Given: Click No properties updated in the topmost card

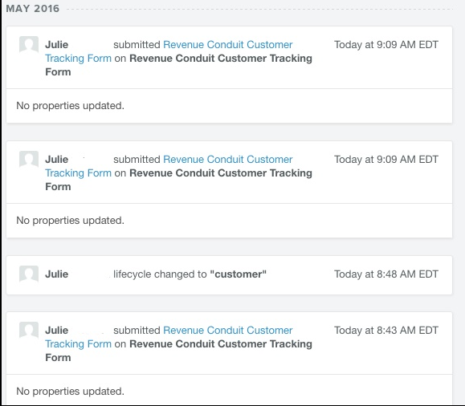Looking at the screenshot, I should tap(71, 105).
